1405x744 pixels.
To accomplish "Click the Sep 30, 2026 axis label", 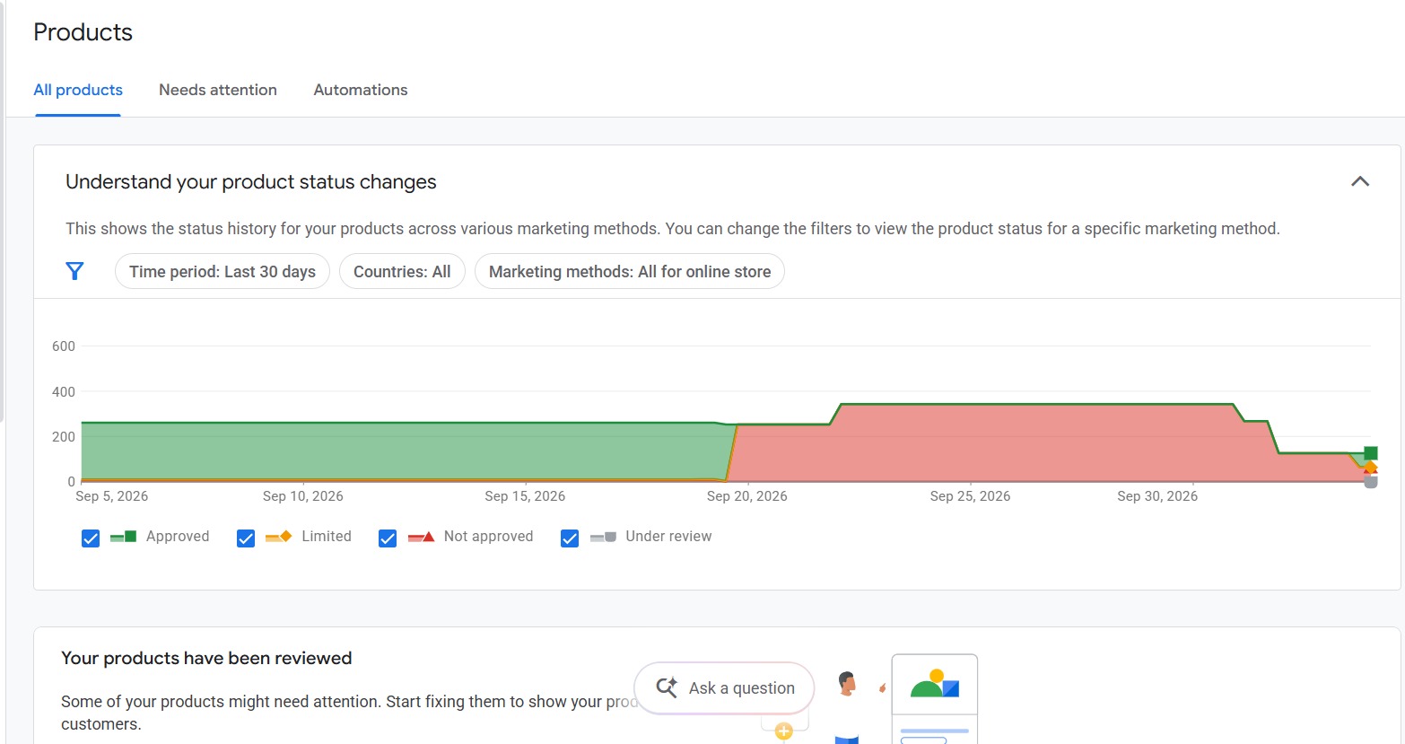I will pyautogui.click(x=1157, y=496).
